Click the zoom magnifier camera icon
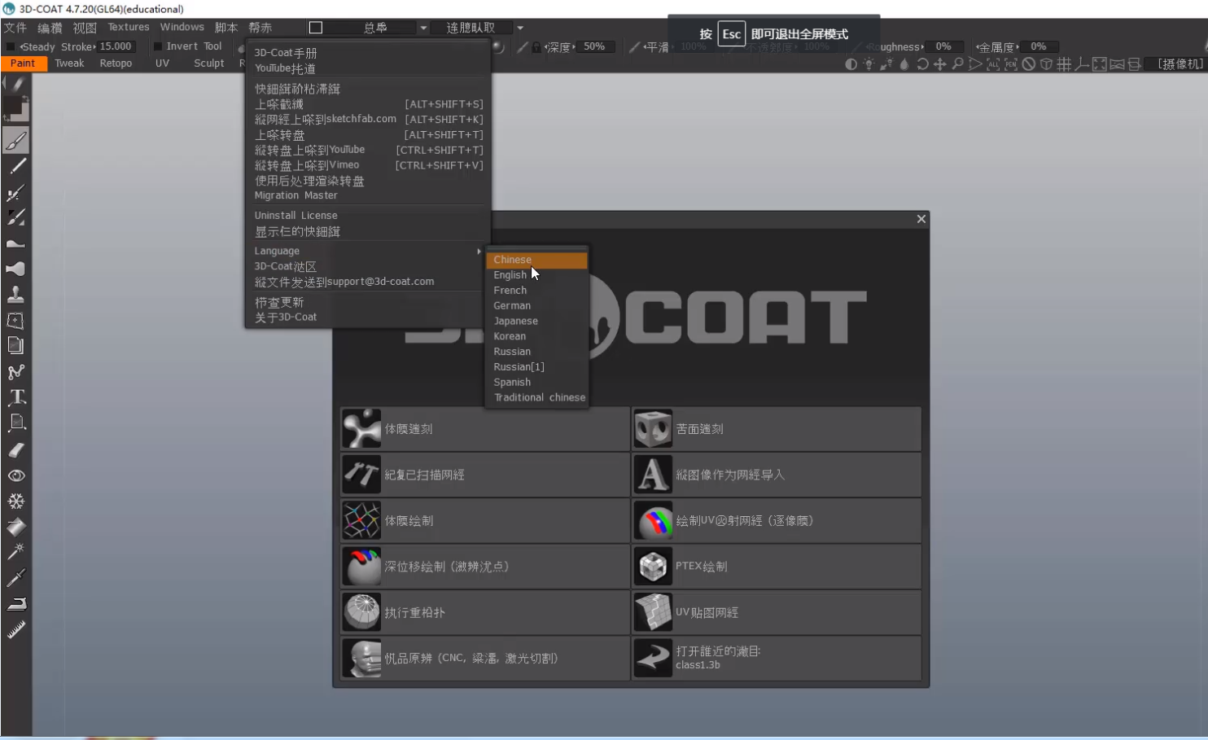 pyautogui.click(x=957, y=64)
